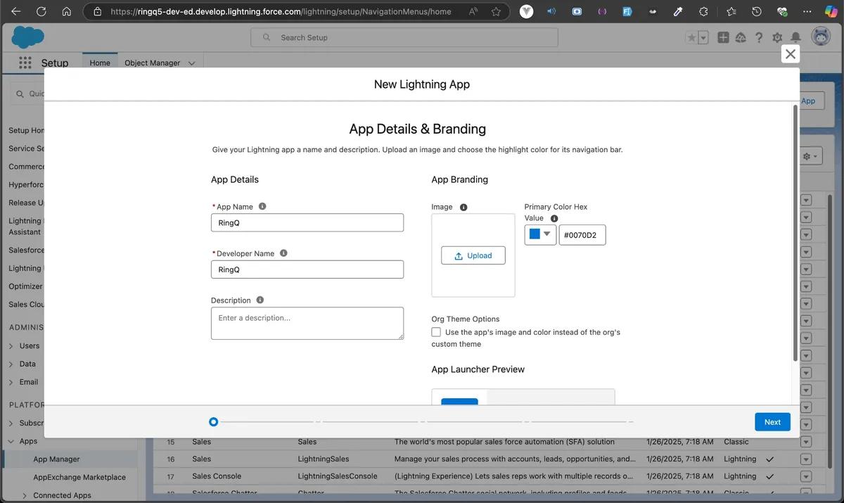Open the primary color picker dropdown
The width and height of the screenshot is (844, 503).
(540, 234)
